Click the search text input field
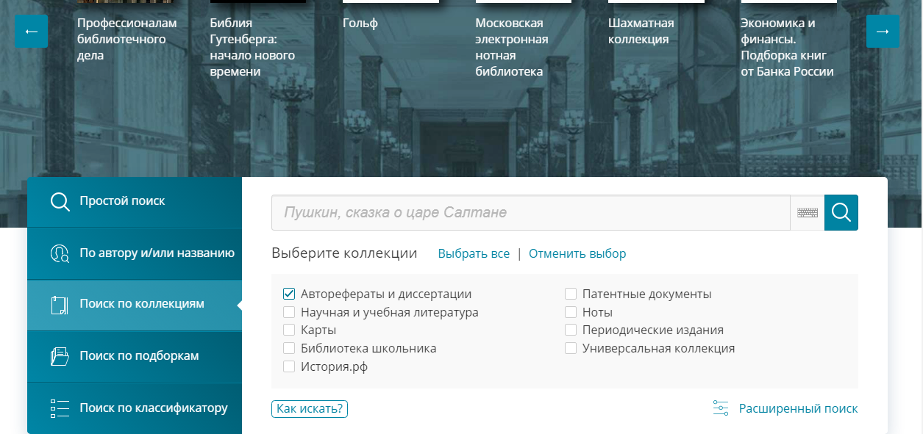The height and width of the screenshot is (434, 923). (531, 213)
